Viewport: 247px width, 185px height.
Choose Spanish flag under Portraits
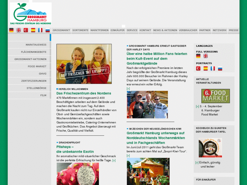coord(206,69)
